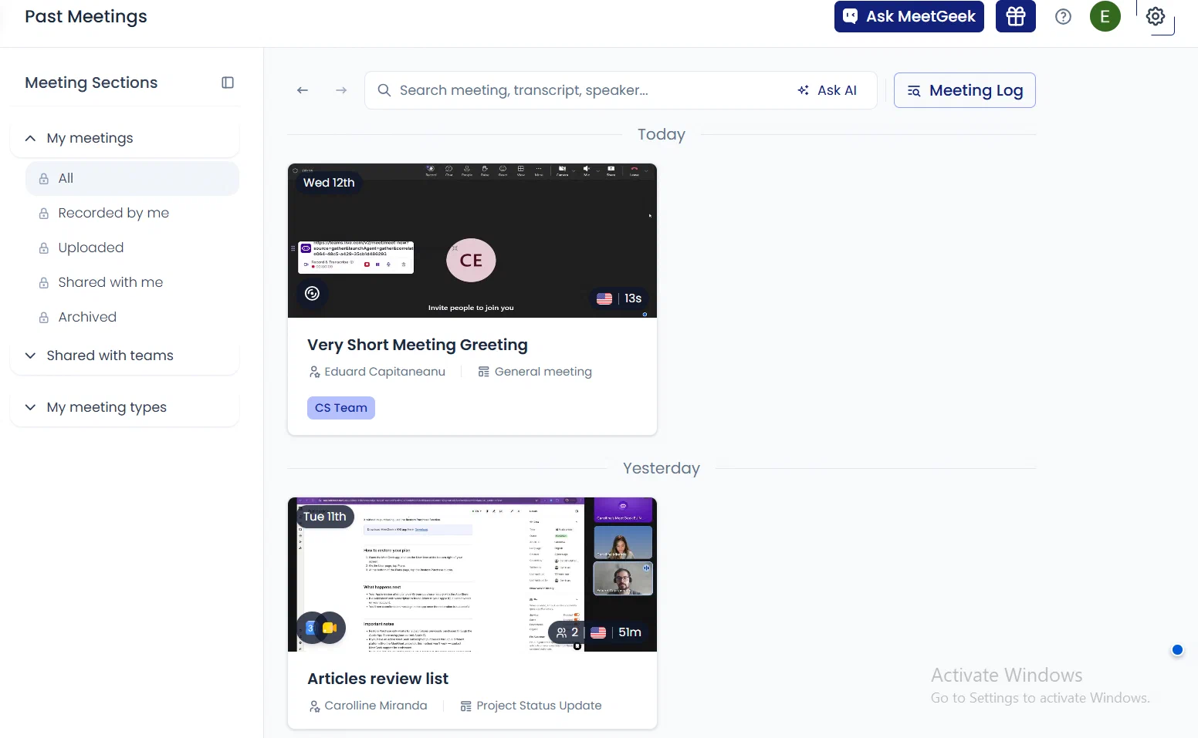
Task: Click the MeetGeek recording icon on Wed 12th thumbnail
Action: (x=312, y=293)
